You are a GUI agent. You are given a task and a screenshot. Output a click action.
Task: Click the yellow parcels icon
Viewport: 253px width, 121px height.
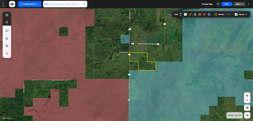216,14
